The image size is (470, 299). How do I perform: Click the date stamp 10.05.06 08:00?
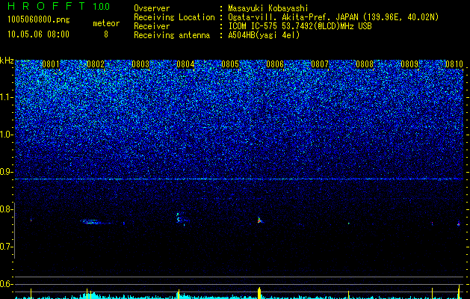coord(38,34)
